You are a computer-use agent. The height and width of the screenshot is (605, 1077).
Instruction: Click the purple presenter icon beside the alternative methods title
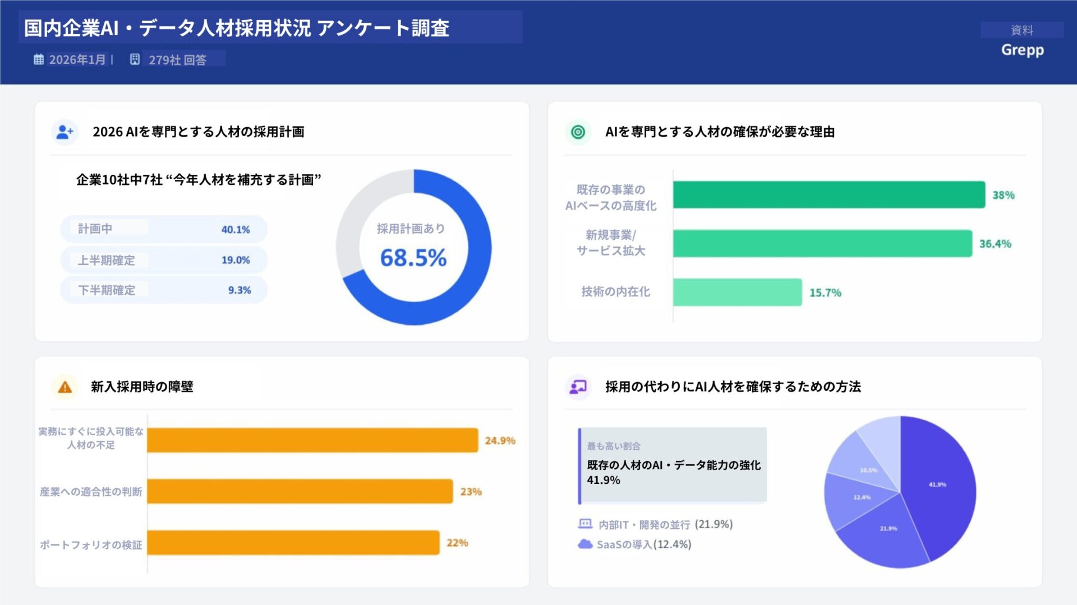[578, 387]
